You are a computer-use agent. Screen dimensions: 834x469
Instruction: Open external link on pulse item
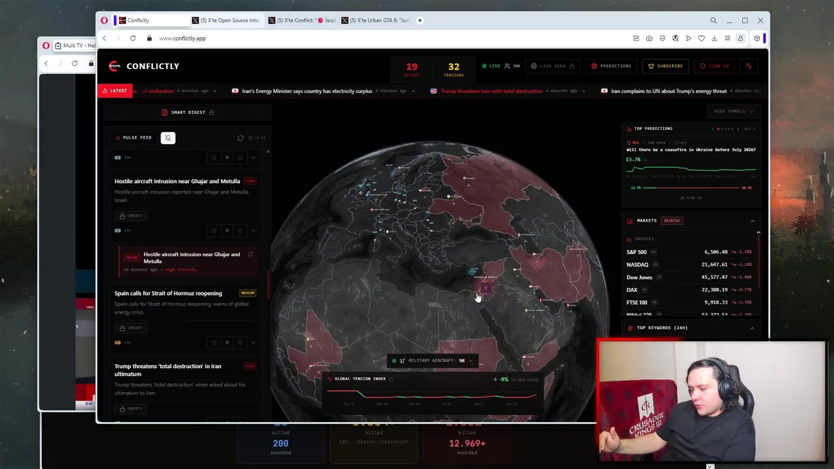point(250,255)
